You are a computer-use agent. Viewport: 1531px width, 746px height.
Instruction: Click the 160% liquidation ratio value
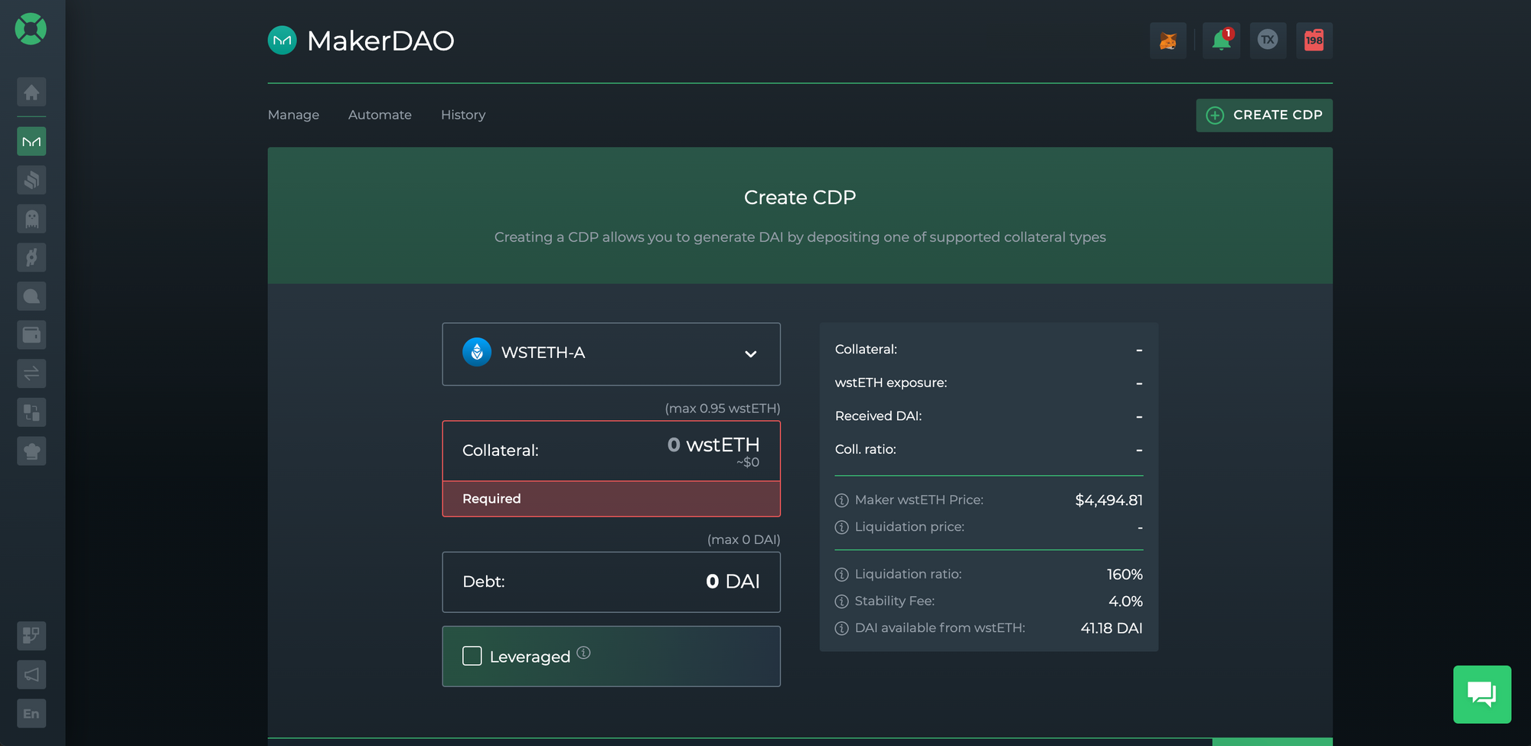1125,575
